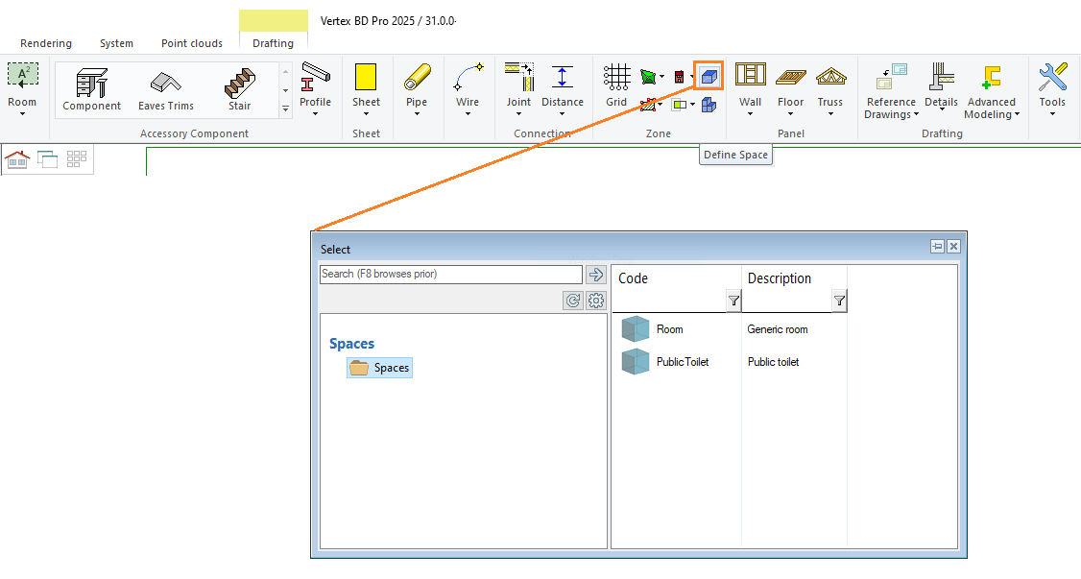Click the Sheet tool icon
Viewport: 1081px width, 579px height.
[x=366, y=84]
